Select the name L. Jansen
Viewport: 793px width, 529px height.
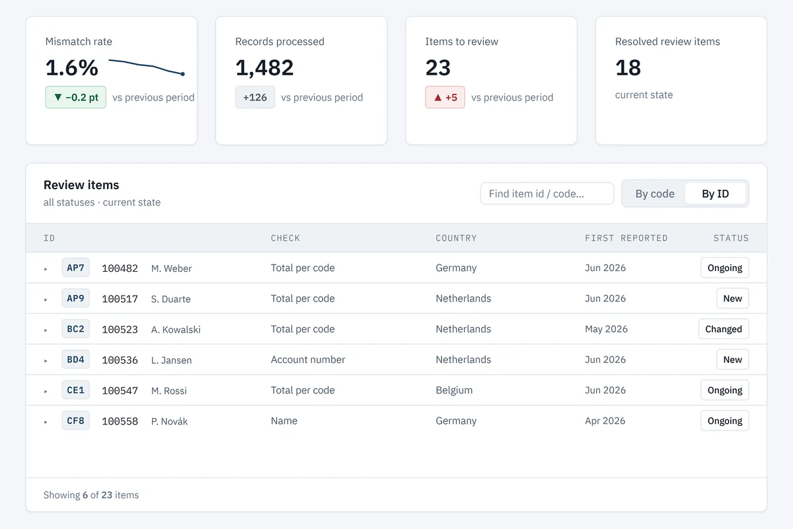pyautogui.click(x=171, y=360)
